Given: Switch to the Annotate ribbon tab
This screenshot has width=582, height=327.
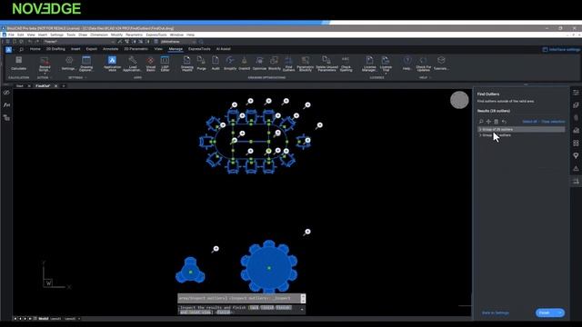Looking at the screenshot, I should [110, 49].
